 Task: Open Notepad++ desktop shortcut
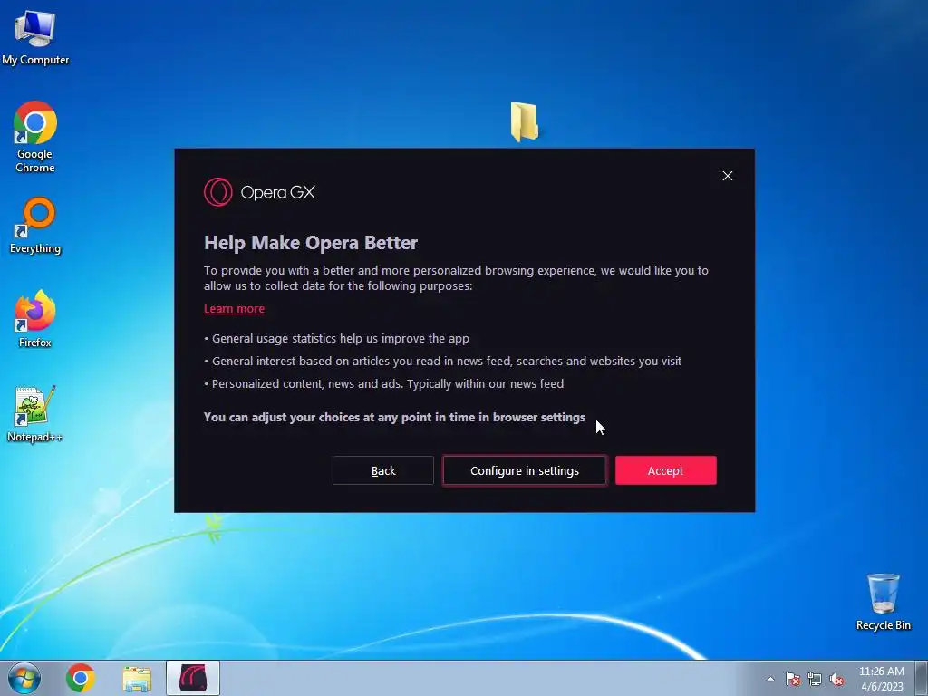point(34,414)
